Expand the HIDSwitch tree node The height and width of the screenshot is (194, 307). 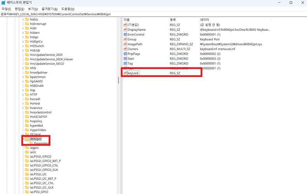tap(23, 46)
